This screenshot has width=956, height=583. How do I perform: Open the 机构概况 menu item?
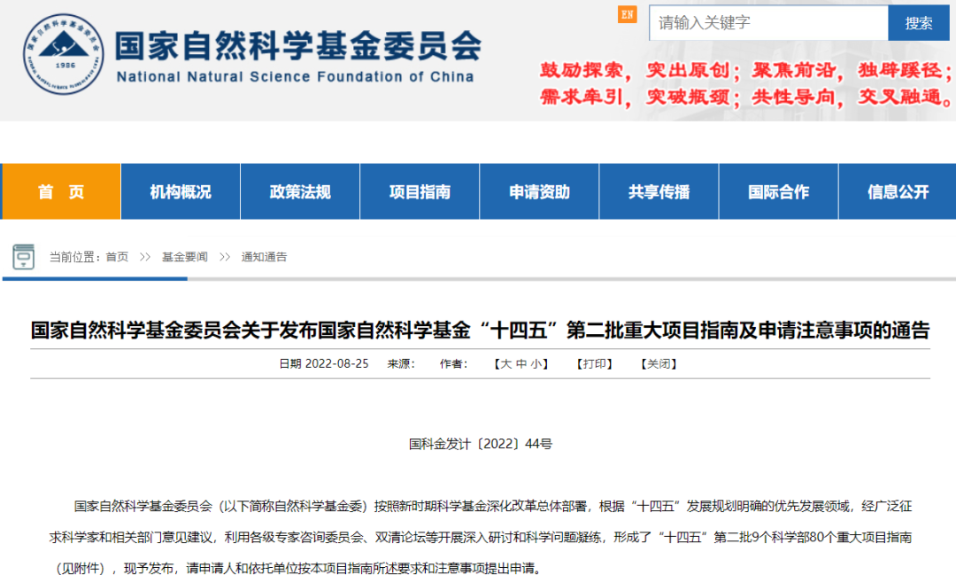point(181,191)
